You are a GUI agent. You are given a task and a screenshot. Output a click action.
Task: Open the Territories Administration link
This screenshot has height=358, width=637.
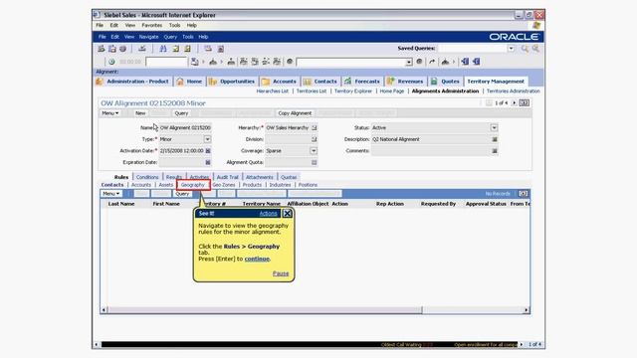[x=514, y=91]
